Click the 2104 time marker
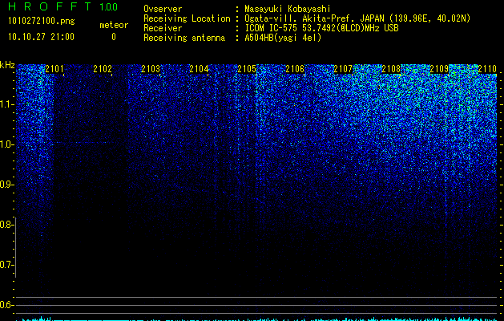Viewport: 504px width, 321px height. (x=199, y=69)
